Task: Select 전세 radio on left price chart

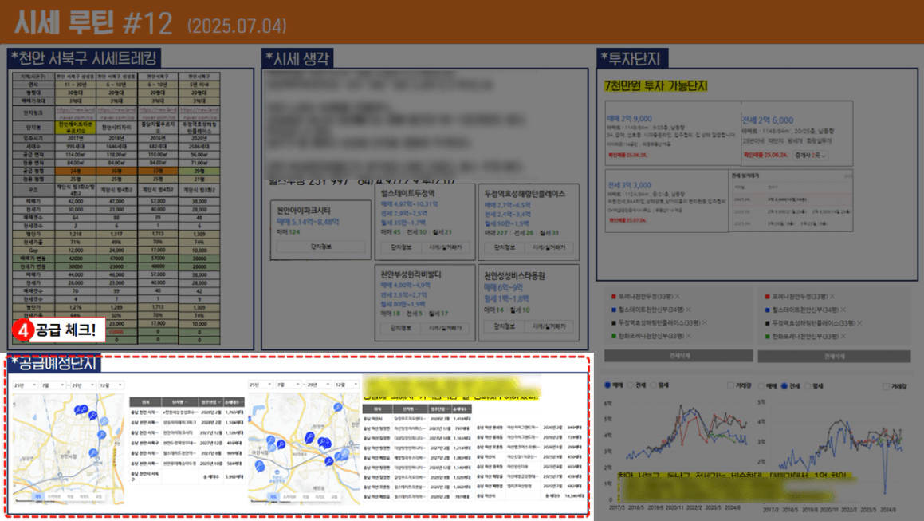Action: pos(630,385)
